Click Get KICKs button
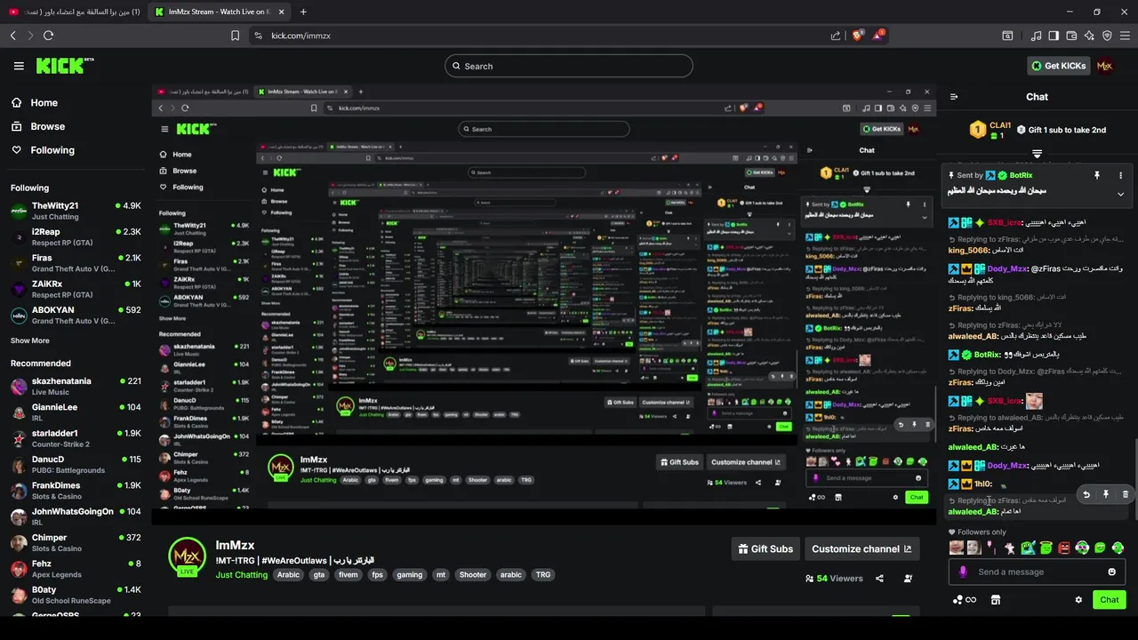 tap(1057, 66)
